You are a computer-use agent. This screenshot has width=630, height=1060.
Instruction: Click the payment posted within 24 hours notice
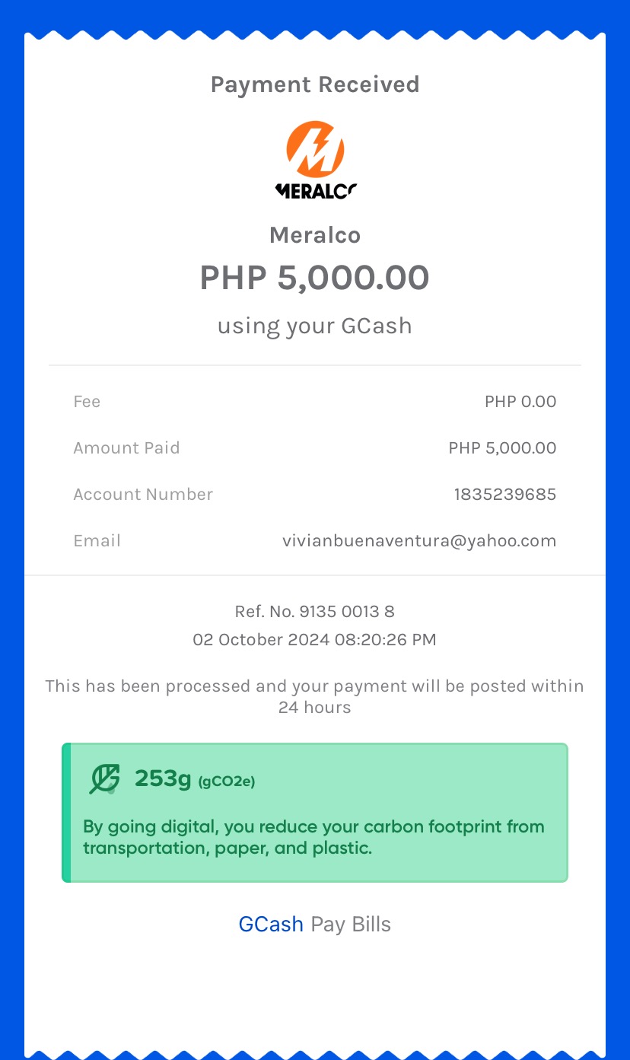pos(315,696)
